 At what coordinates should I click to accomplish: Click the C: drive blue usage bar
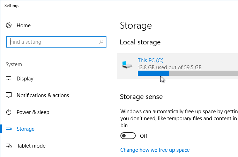[153, 73]
